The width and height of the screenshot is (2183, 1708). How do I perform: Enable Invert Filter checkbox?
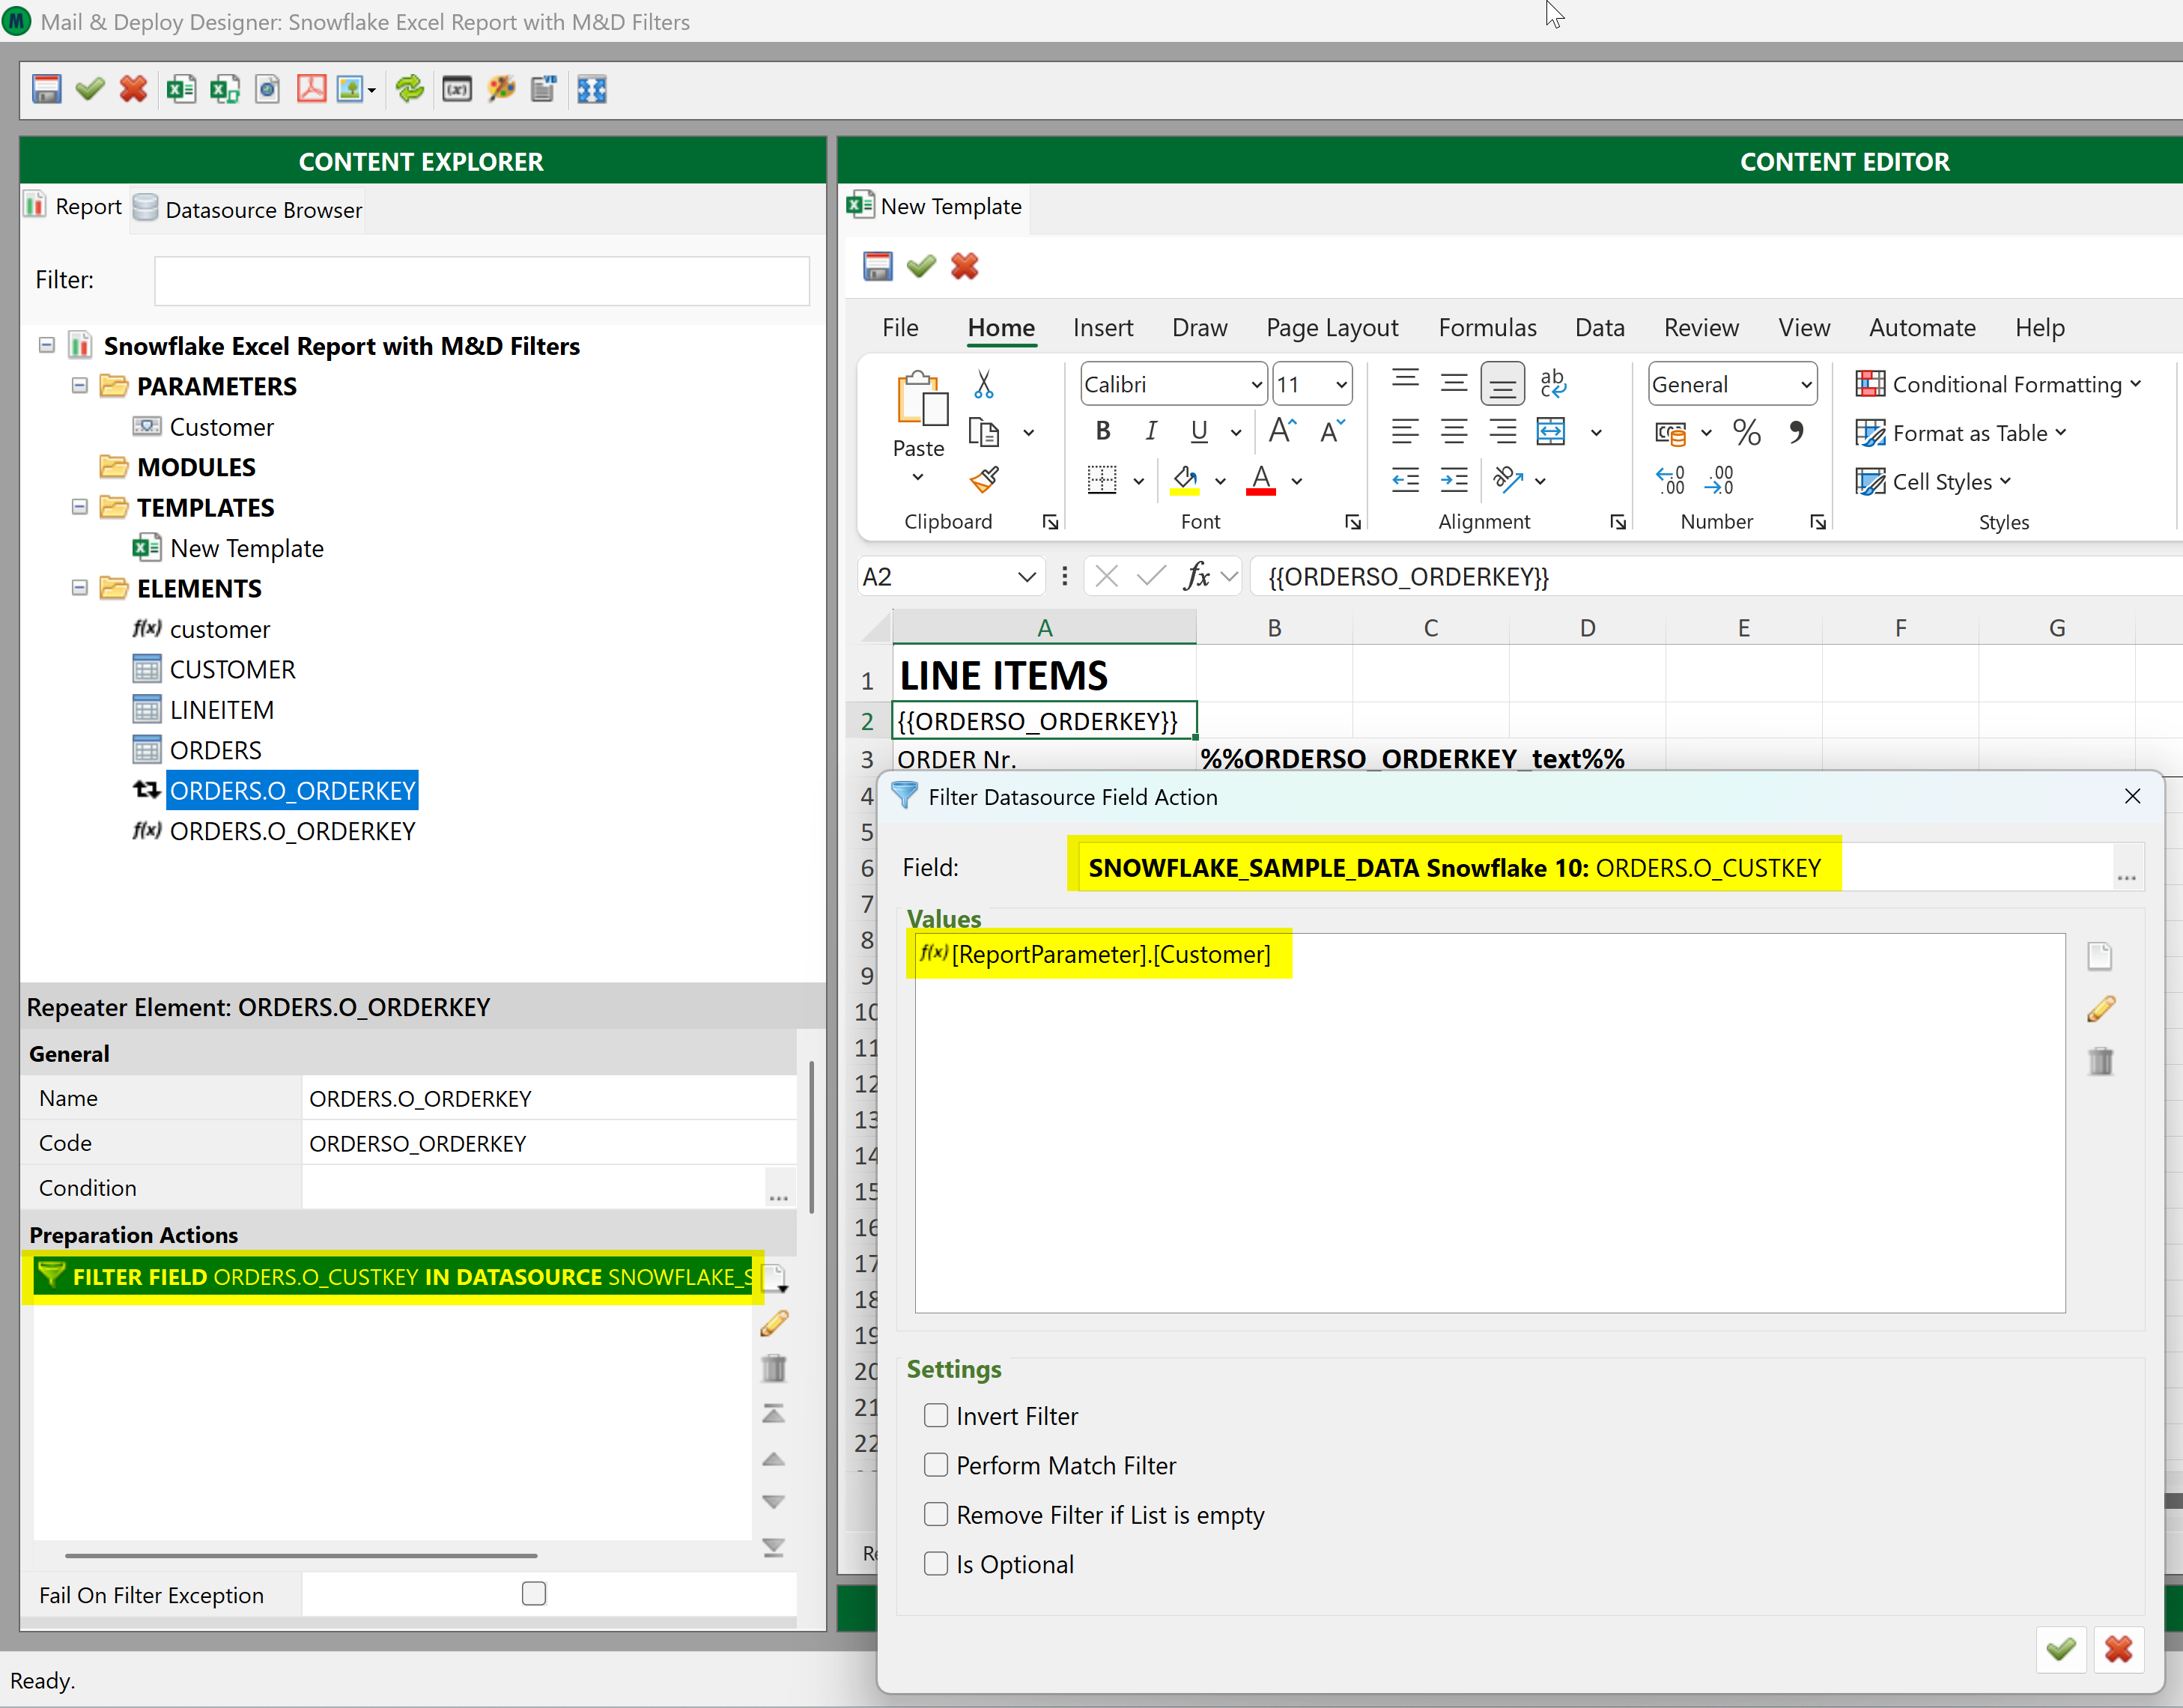tap(935, 1415)
